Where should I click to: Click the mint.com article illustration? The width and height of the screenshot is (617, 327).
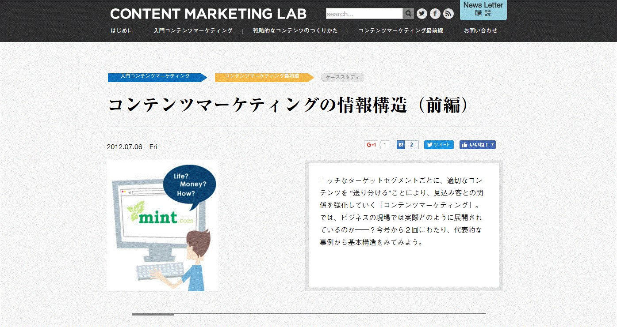(163, 225)
